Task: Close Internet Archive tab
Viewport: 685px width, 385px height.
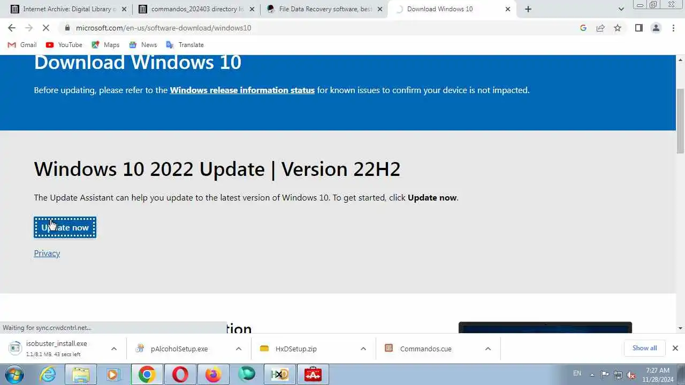Action: [125, 9]
